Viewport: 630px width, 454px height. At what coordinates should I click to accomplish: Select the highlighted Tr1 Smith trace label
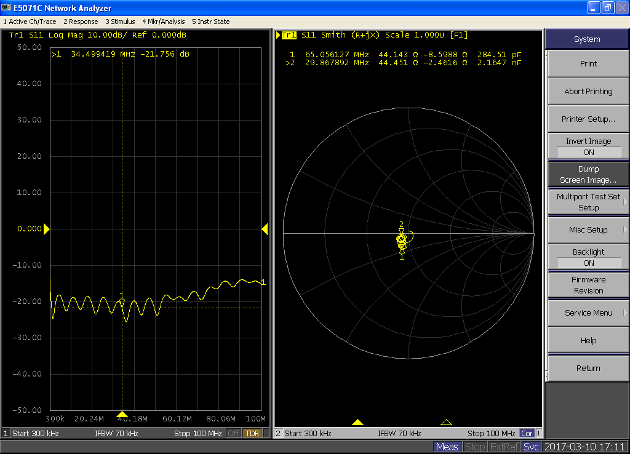289,35
